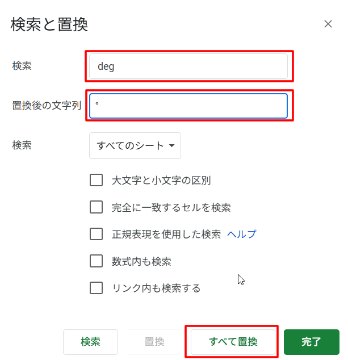Click the 置換後の文字列 label text
The height and width of the screenshot is (360, 348).
pos(47,106)
